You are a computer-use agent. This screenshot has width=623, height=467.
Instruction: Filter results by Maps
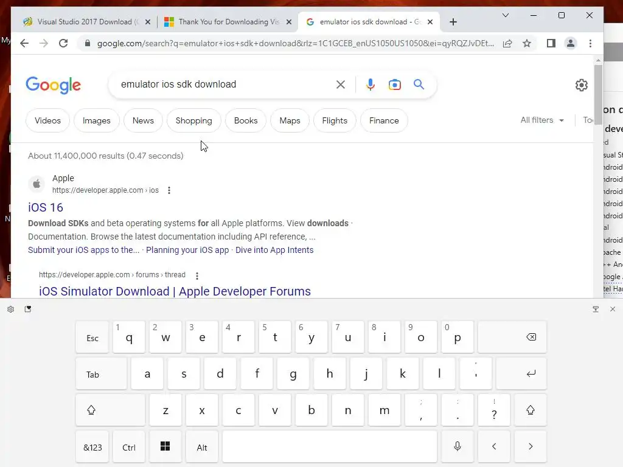[290, 120]
